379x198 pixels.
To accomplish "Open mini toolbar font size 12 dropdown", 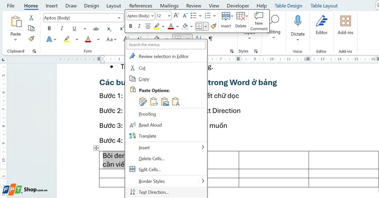I will (x=169, y=16).
